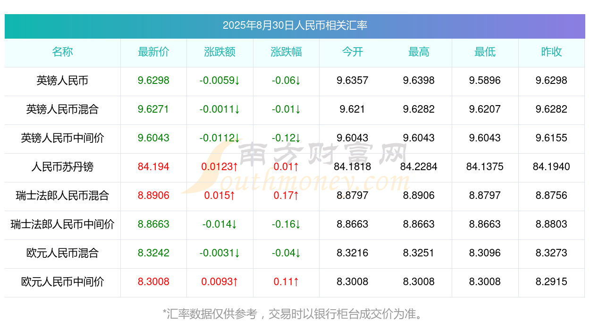Click latest price 8.3242
590x329 pixels.
[x=153, y=253]
